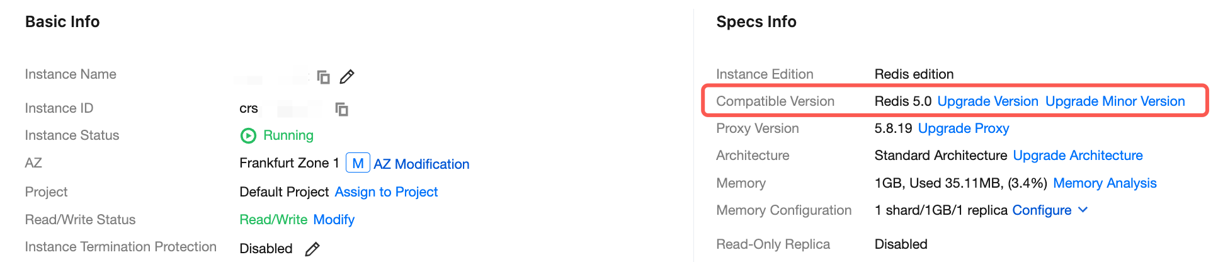Open Memory Analysis

(x=1105, y=183)
